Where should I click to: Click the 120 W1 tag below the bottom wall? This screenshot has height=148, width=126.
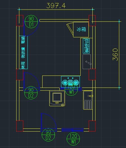pos(73,139)
